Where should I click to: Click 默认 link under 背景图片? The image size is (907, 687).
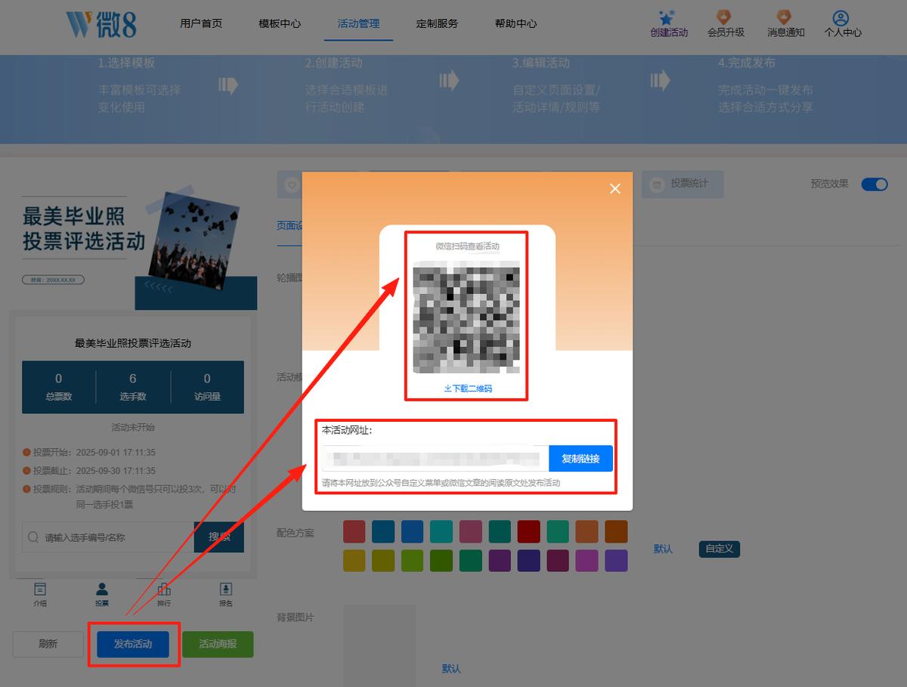pyautogui.click(x=451, y=669)
